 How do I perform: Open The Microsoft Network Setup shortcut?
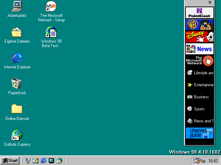click(x=51, y=7)
